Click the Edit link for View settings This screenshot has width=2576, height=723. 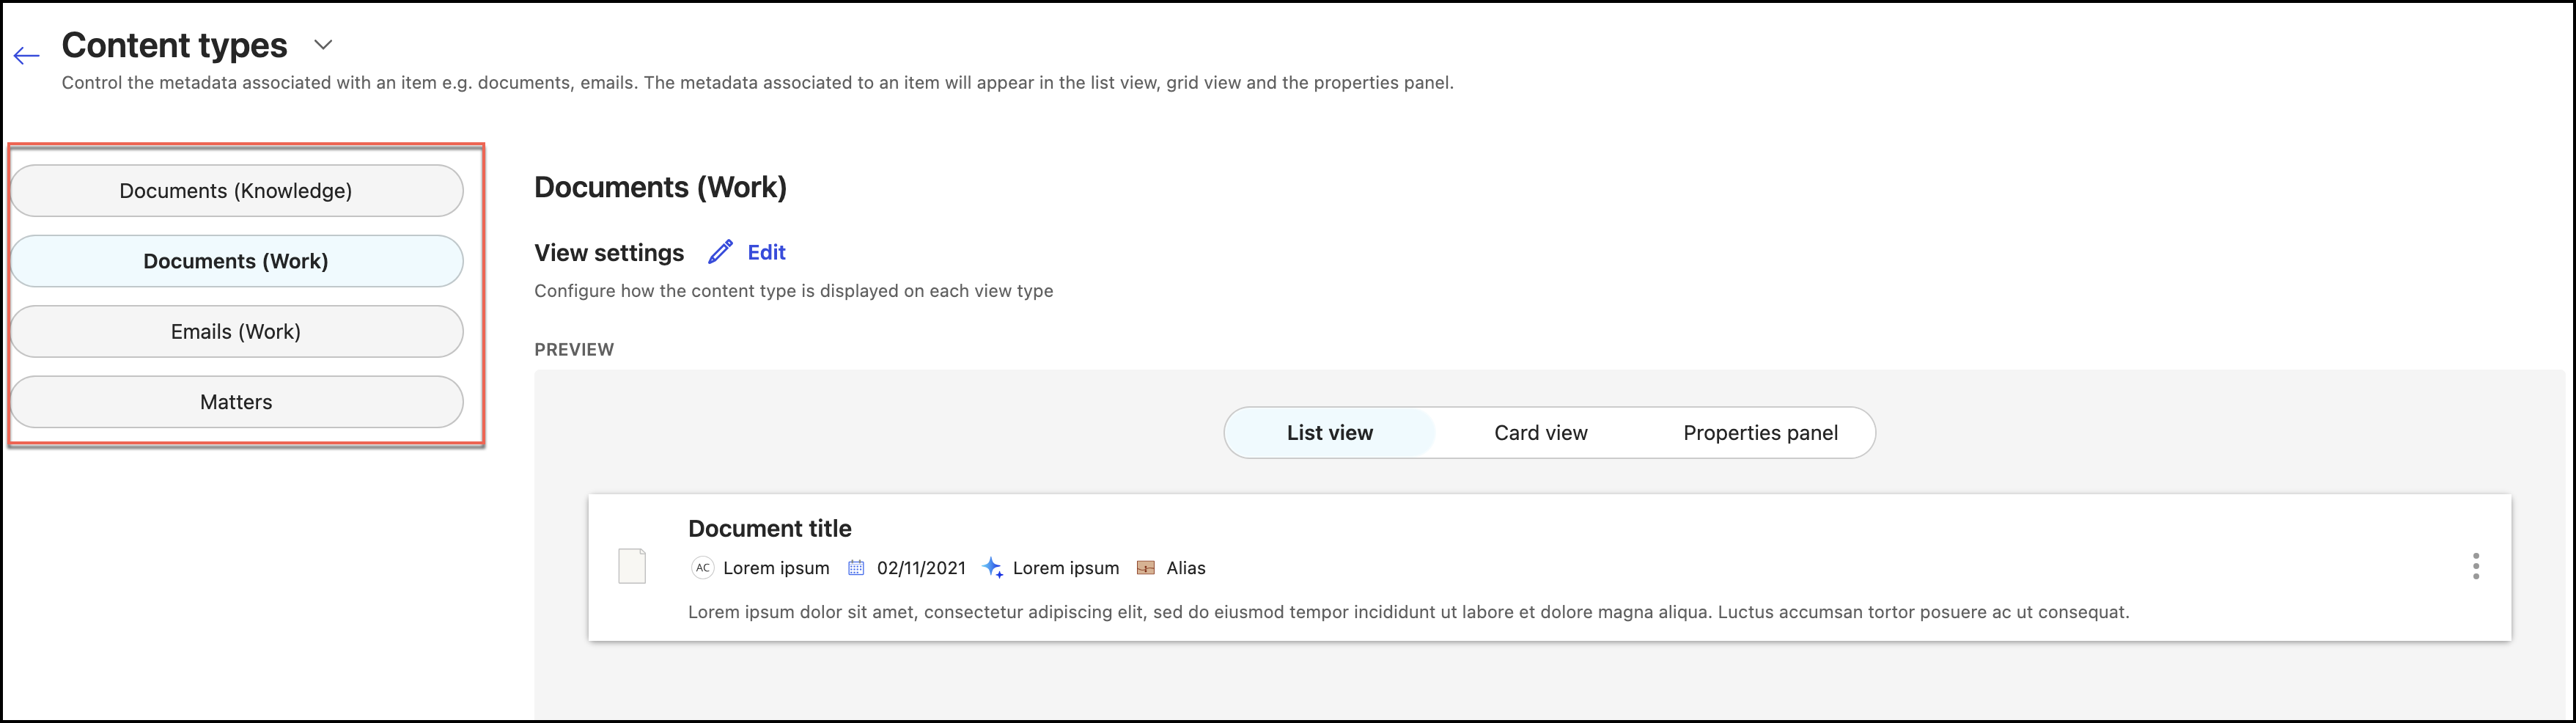click(x=766, y=252)
